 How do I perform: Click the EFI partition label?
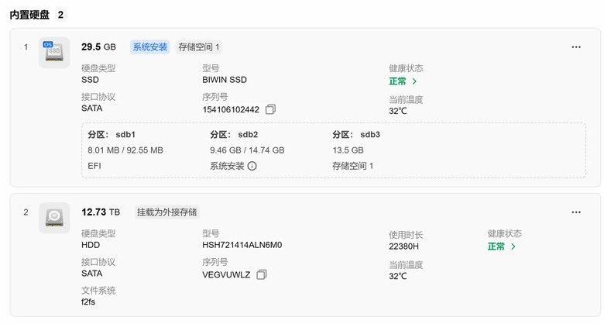(x=94, y=166)
